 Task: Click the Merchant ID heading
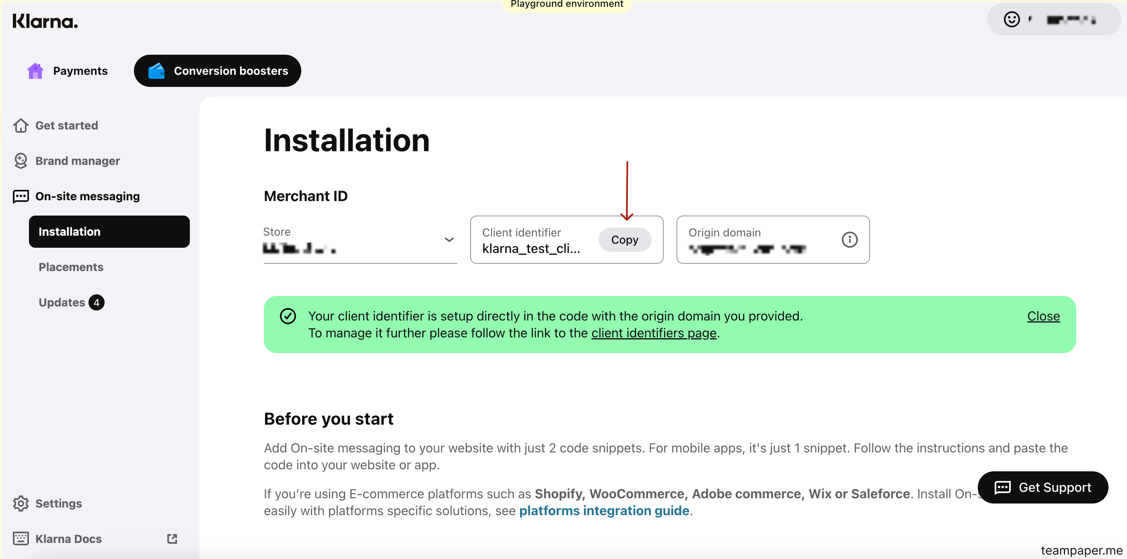[x=306, y=196]
